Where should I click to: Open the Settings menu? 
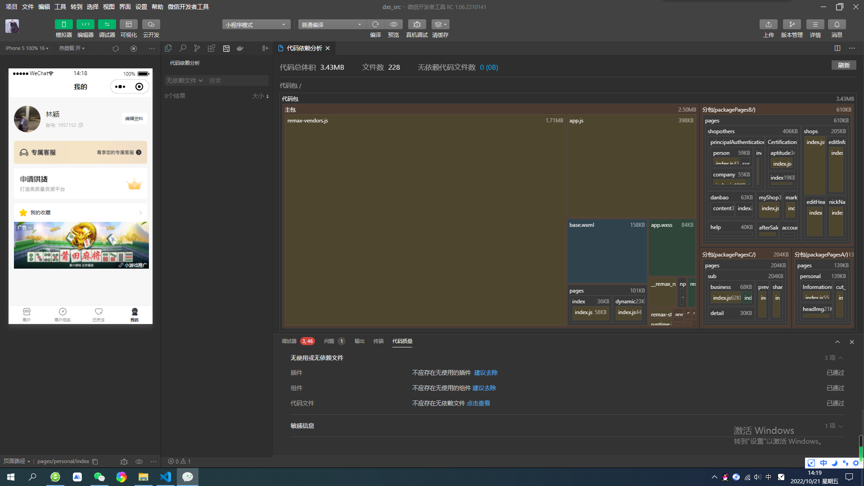pos(141,7)
